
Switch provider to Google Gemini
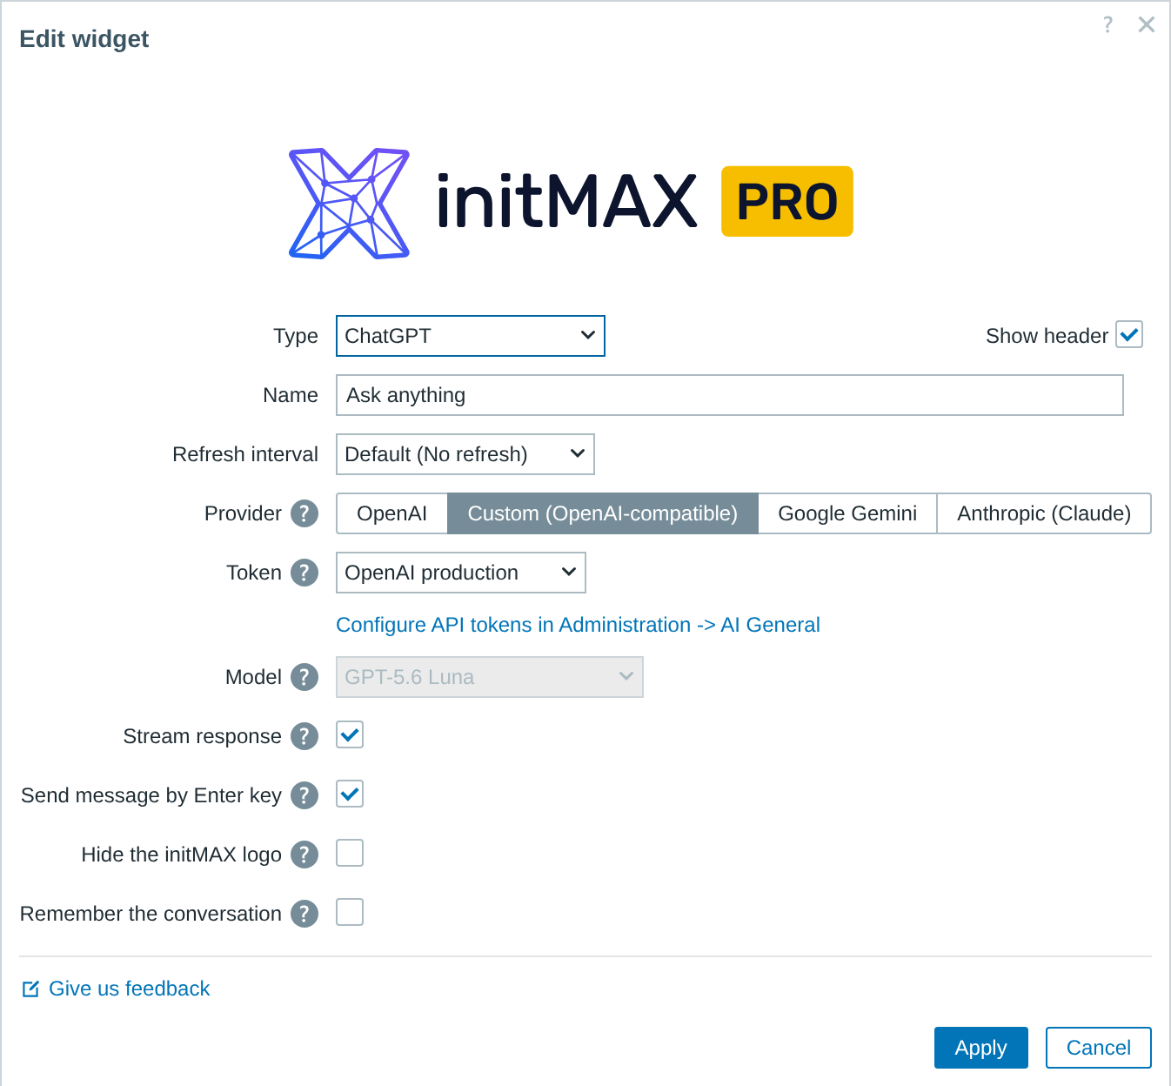(x=847, y=513)
